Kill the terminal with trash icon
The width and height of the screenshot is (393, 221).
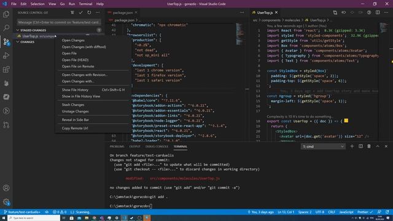click(369, 146)
